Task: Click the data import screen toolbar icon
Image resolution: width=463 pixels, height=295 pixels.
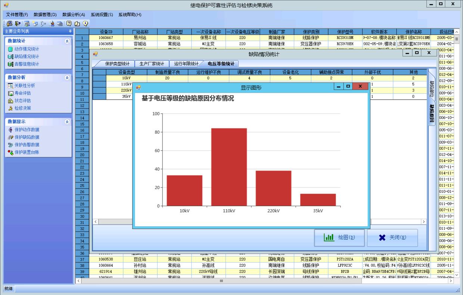Action: point(27,24)
